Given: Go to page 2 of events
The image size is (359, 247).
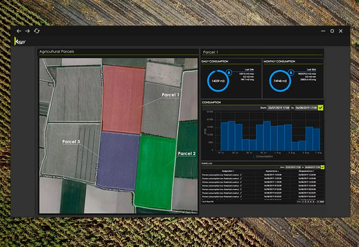Looking at the screenshot, I should [306, 202].
